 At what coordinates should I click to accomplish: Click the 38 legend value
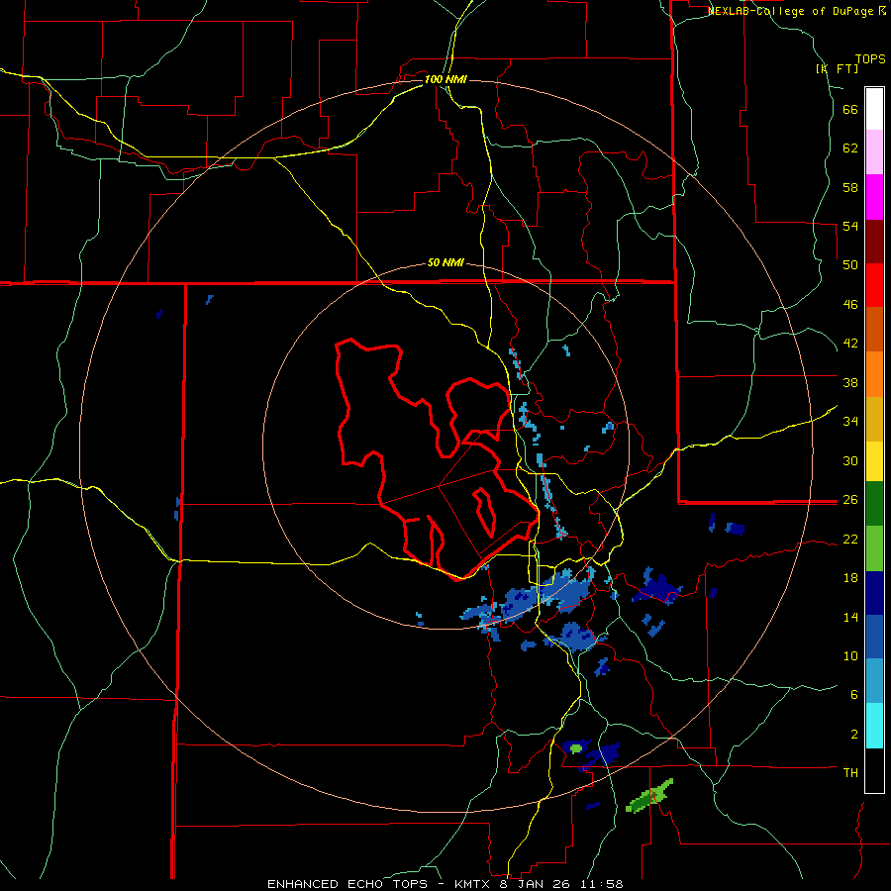click(850, 382)
